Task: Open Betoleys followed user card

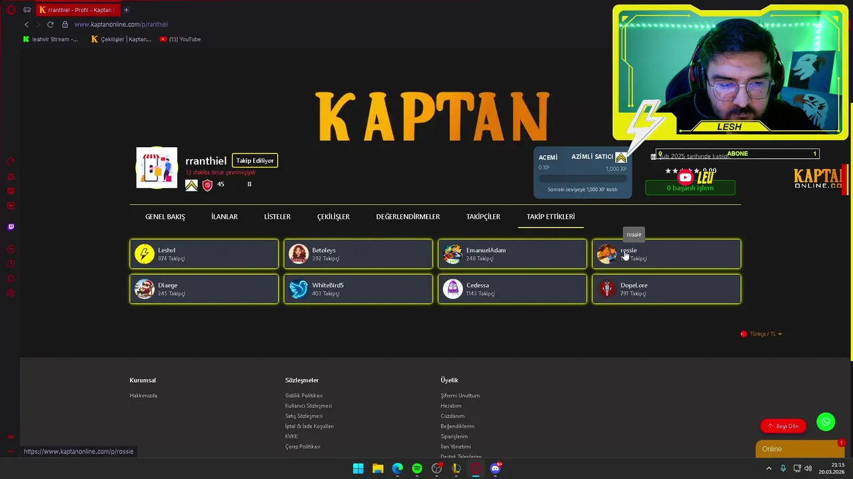Action: [358, 253]
